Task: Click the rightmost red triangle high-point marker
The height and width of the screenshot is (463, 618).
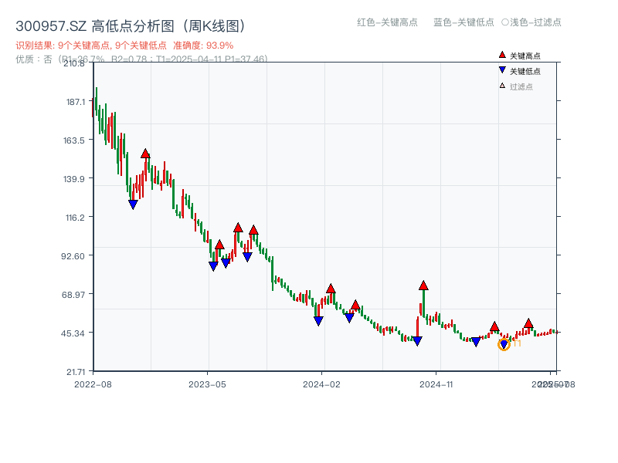Action: pos(528,323)
